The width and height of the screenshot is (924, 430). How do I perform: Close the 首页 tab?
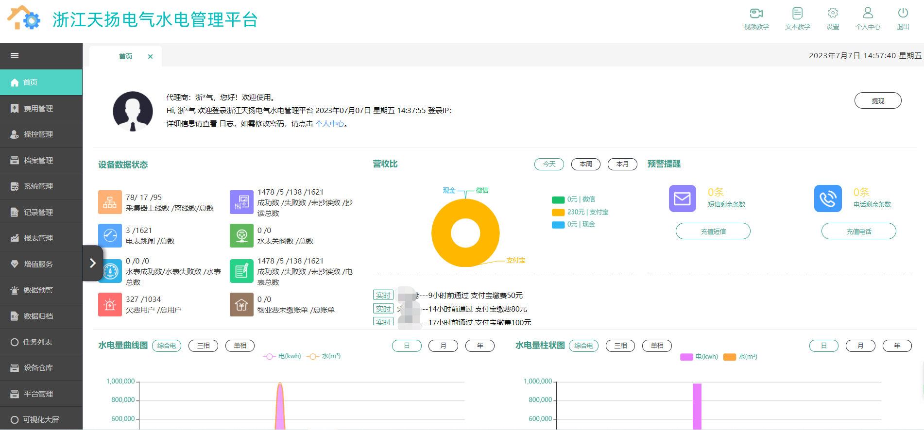click(x=151, y=56)
